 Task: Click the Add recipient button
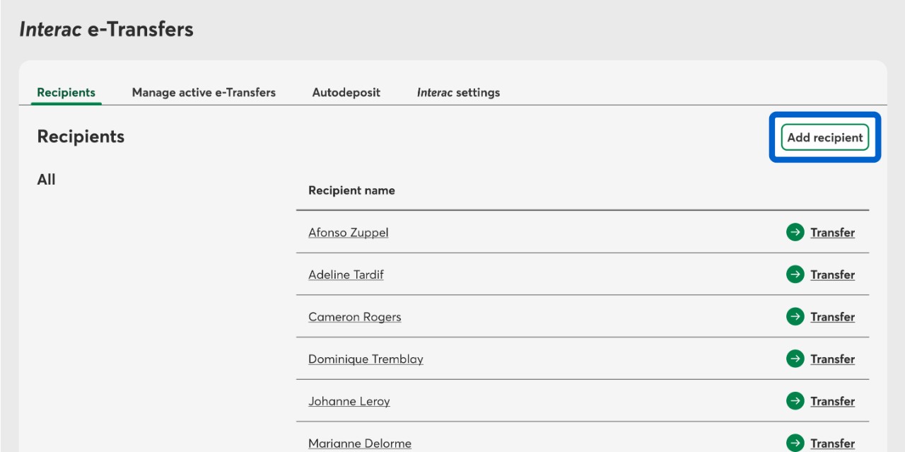[825, 137]
